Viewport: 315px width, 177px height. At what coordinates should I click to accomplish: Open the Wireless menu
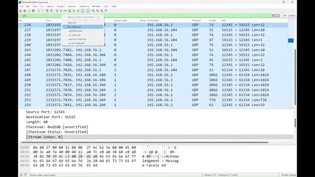(x=96, y=6)
